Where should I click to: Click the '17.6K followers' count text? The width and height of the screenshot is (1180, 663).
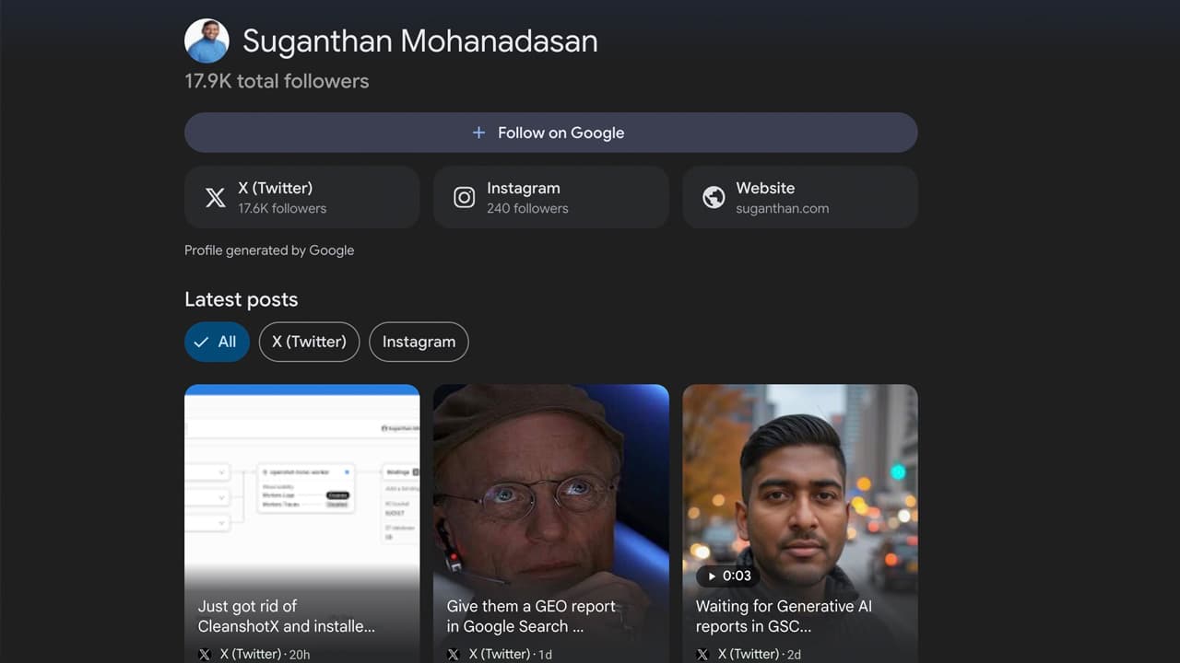[x=282, y=209]
